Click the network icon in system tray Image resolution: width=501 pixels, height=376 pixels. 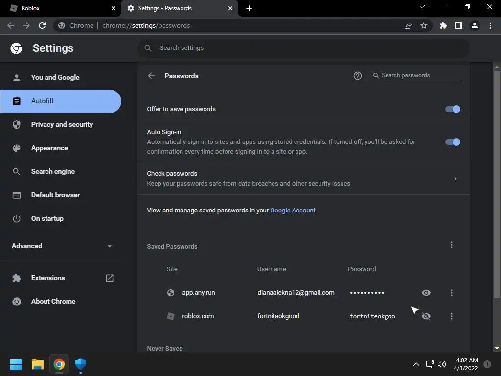coord(430,364)
